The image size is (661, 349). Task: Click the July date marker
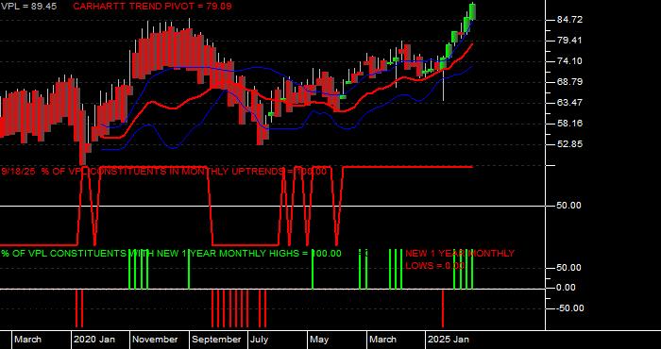259,340
